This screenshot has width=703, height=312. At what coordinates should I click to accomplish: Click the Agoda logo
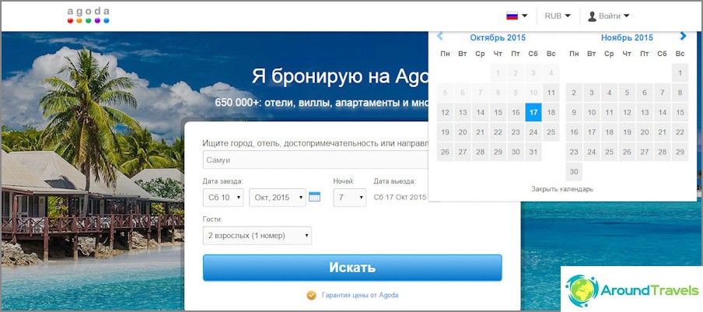[89, 16]
